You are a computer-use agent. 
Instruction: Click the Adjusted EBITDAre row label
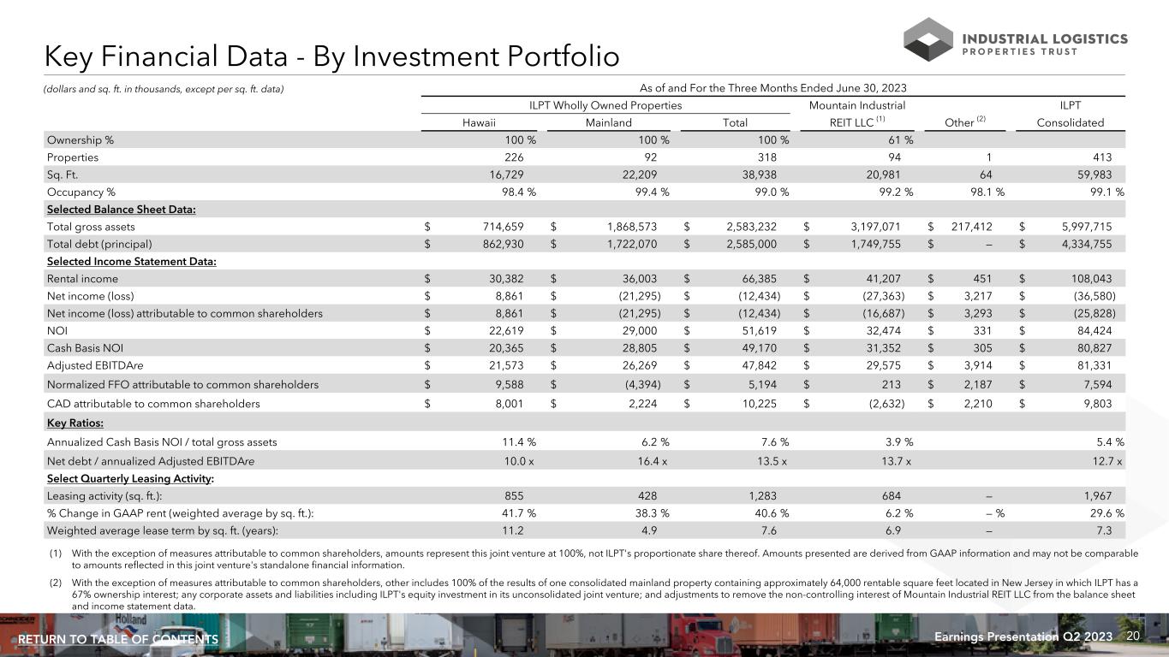click(95, 366)
